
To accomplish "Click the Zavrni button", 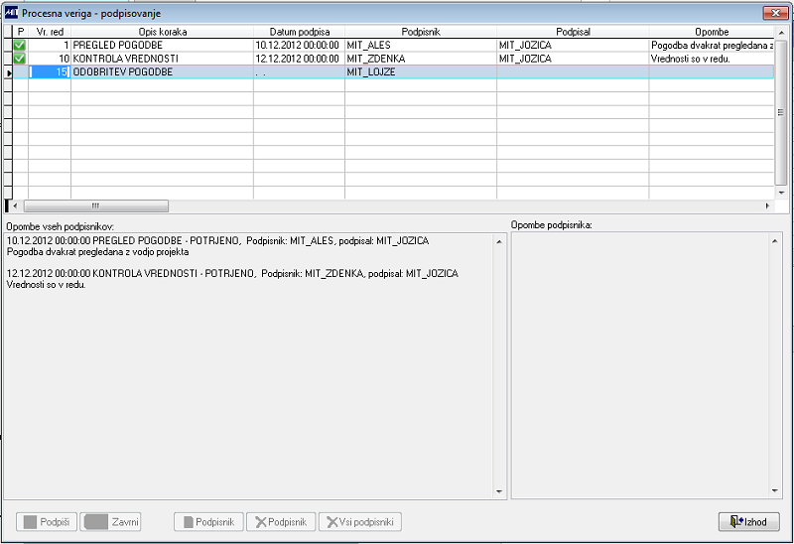I will [x=110, y=522].
